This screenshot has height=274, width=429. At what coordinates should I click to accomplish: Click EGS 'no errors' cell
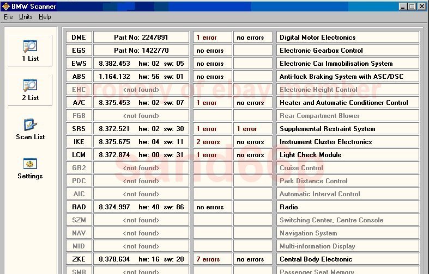pyautogui.click(x=212, y=50)
